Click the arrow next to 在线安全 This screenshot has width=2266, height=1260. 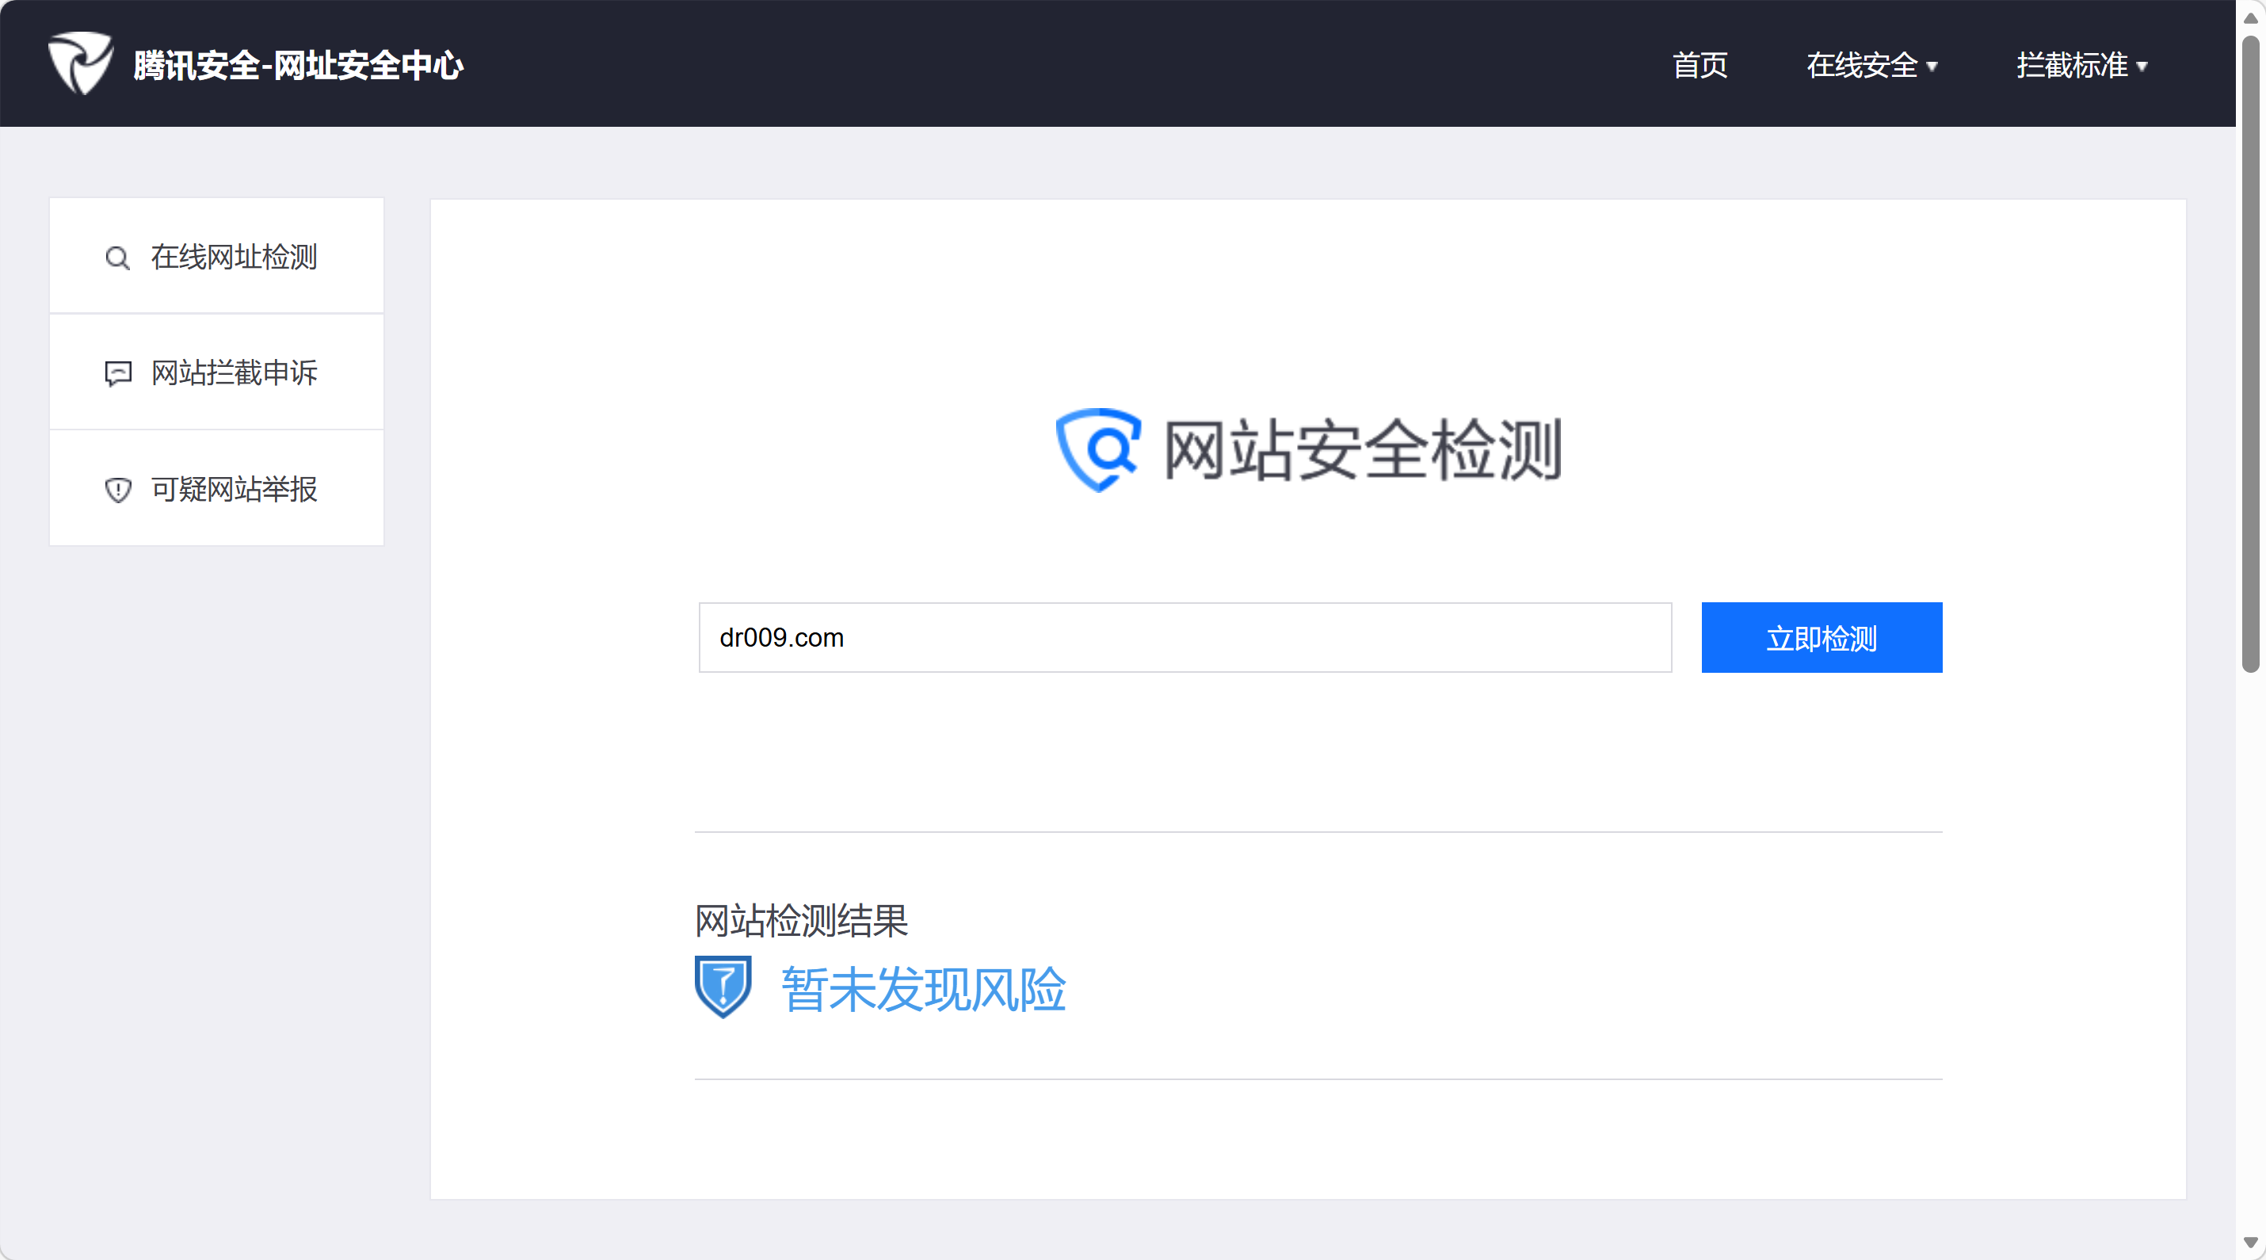[x=1932, y=67]
